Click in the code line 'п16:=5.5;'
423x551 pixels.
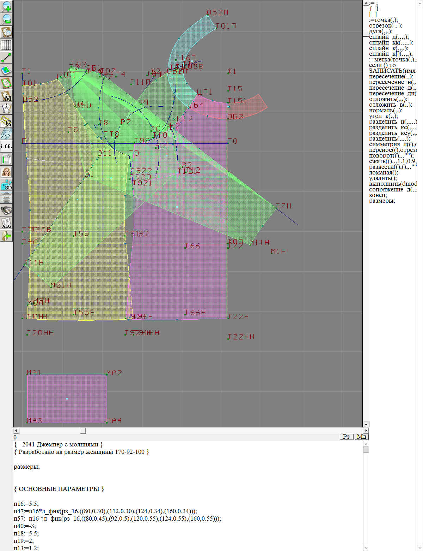point(26,504)
